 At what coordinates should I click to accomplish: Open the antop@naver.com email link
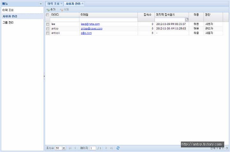tap(92, 28)
